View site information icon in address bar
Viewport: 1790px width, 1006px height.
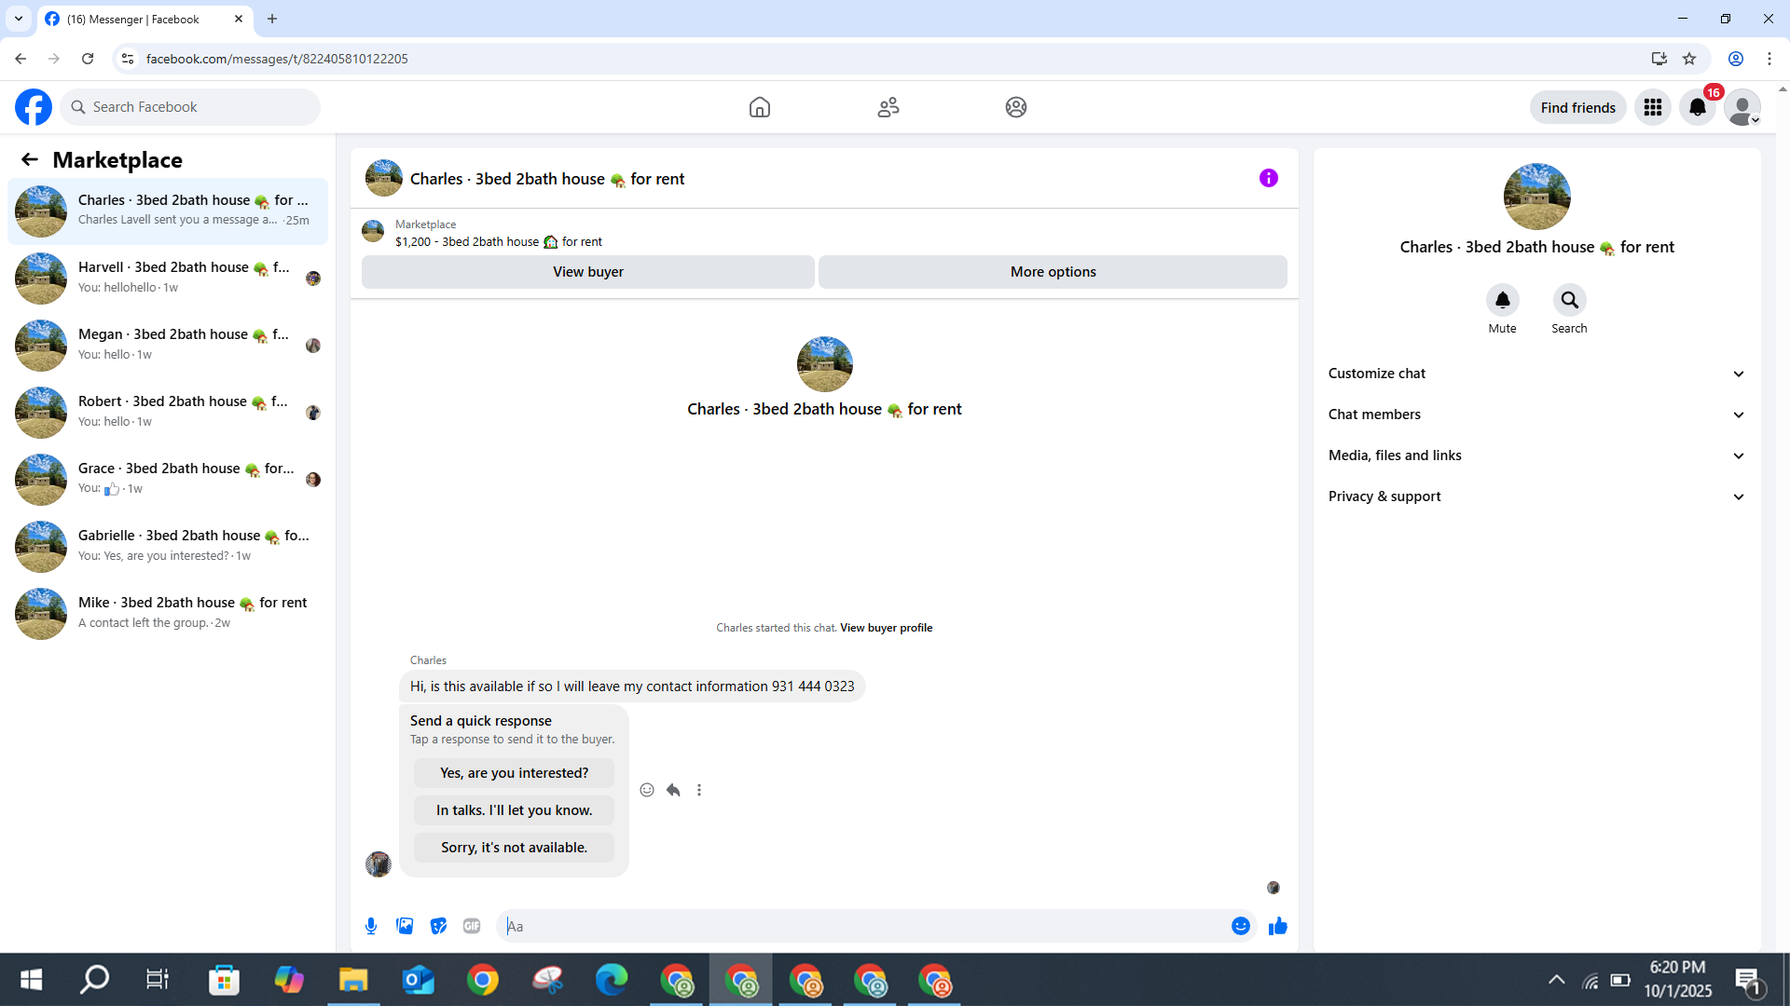click(x=128, y=59)
